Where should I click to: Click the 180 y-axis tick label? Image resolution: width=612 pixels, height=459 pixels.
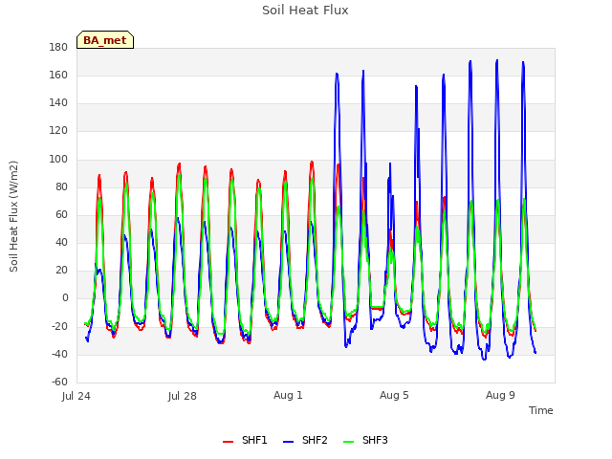58,47
